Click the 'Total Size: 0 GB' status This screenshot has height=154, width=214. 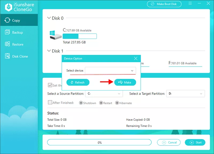point(57,120)
